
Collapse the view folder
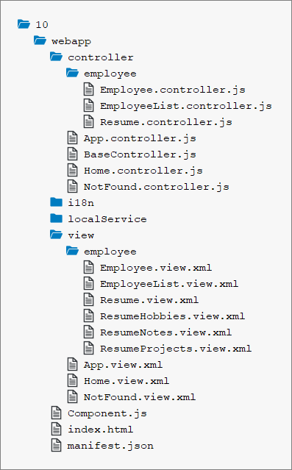(x=57, y=235)
